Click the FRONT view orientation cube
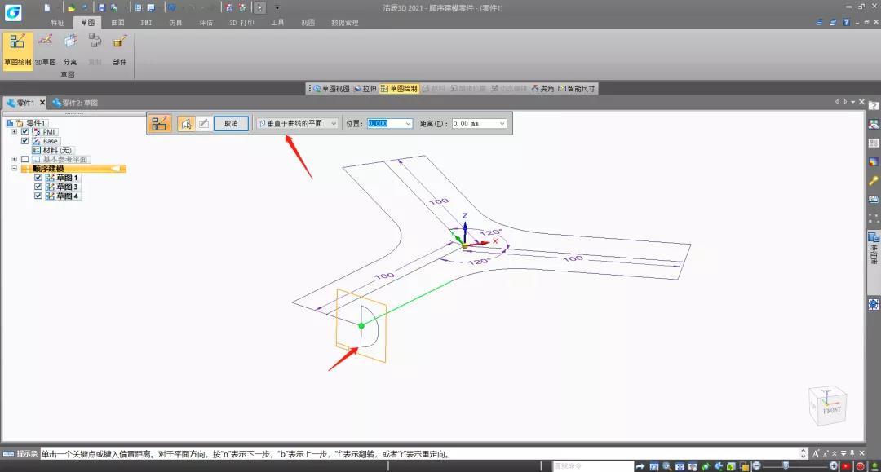 (x=828, y=405)
